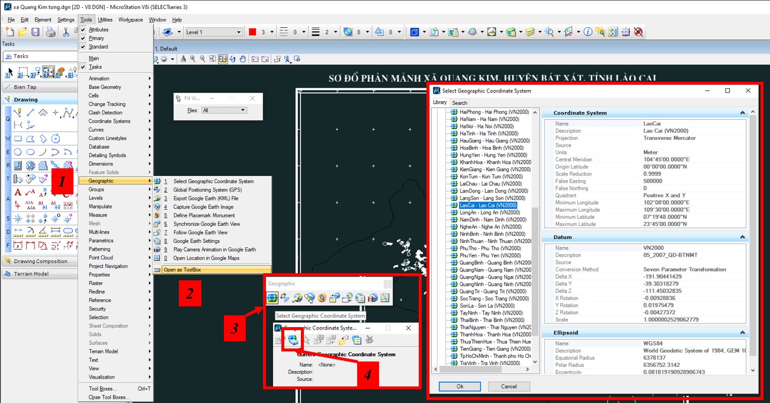Collapse the Coordinate System section
770x403 pixels.
click(x=742, y=113)
